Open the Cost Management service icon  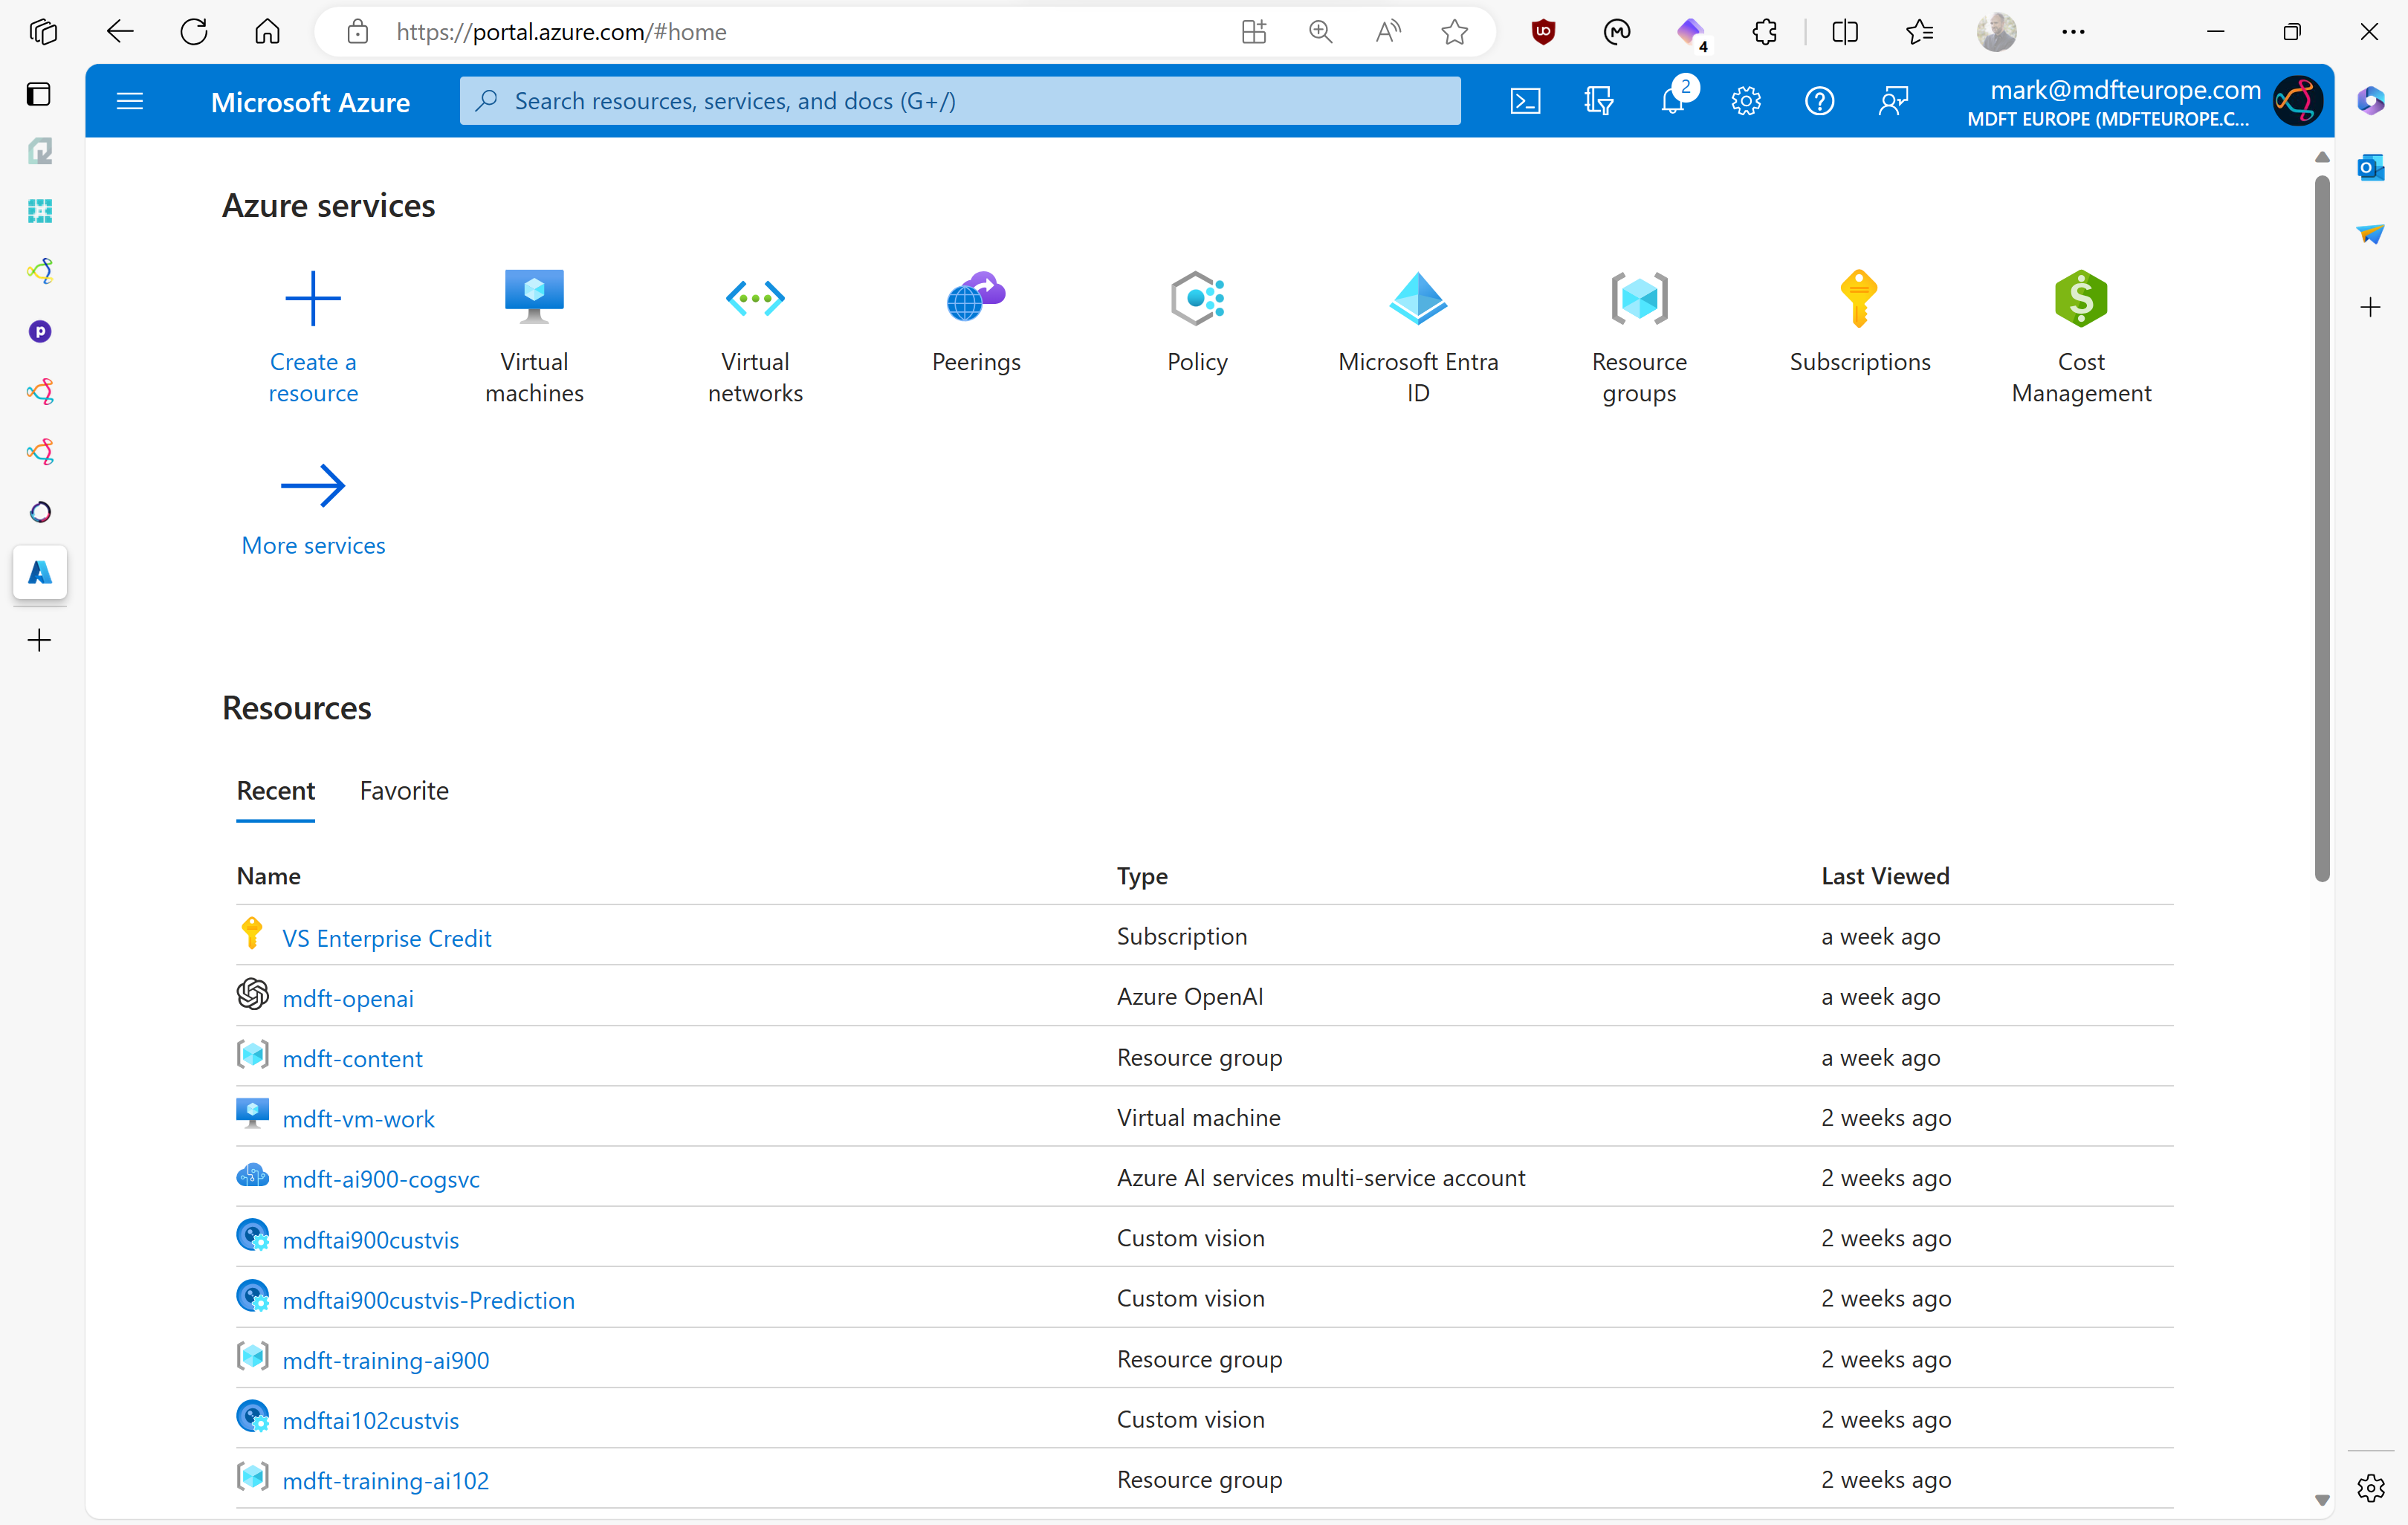2080,296
